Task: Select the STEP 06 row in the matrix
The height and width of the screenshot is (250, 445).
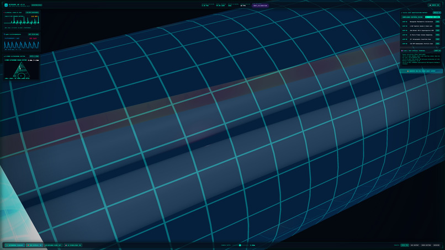Action: pos(421,44)
